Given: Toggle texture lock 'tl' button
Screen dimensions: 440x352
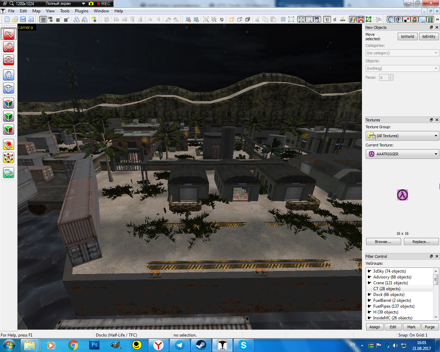Looking at the screenshot, I should point(327,19).
